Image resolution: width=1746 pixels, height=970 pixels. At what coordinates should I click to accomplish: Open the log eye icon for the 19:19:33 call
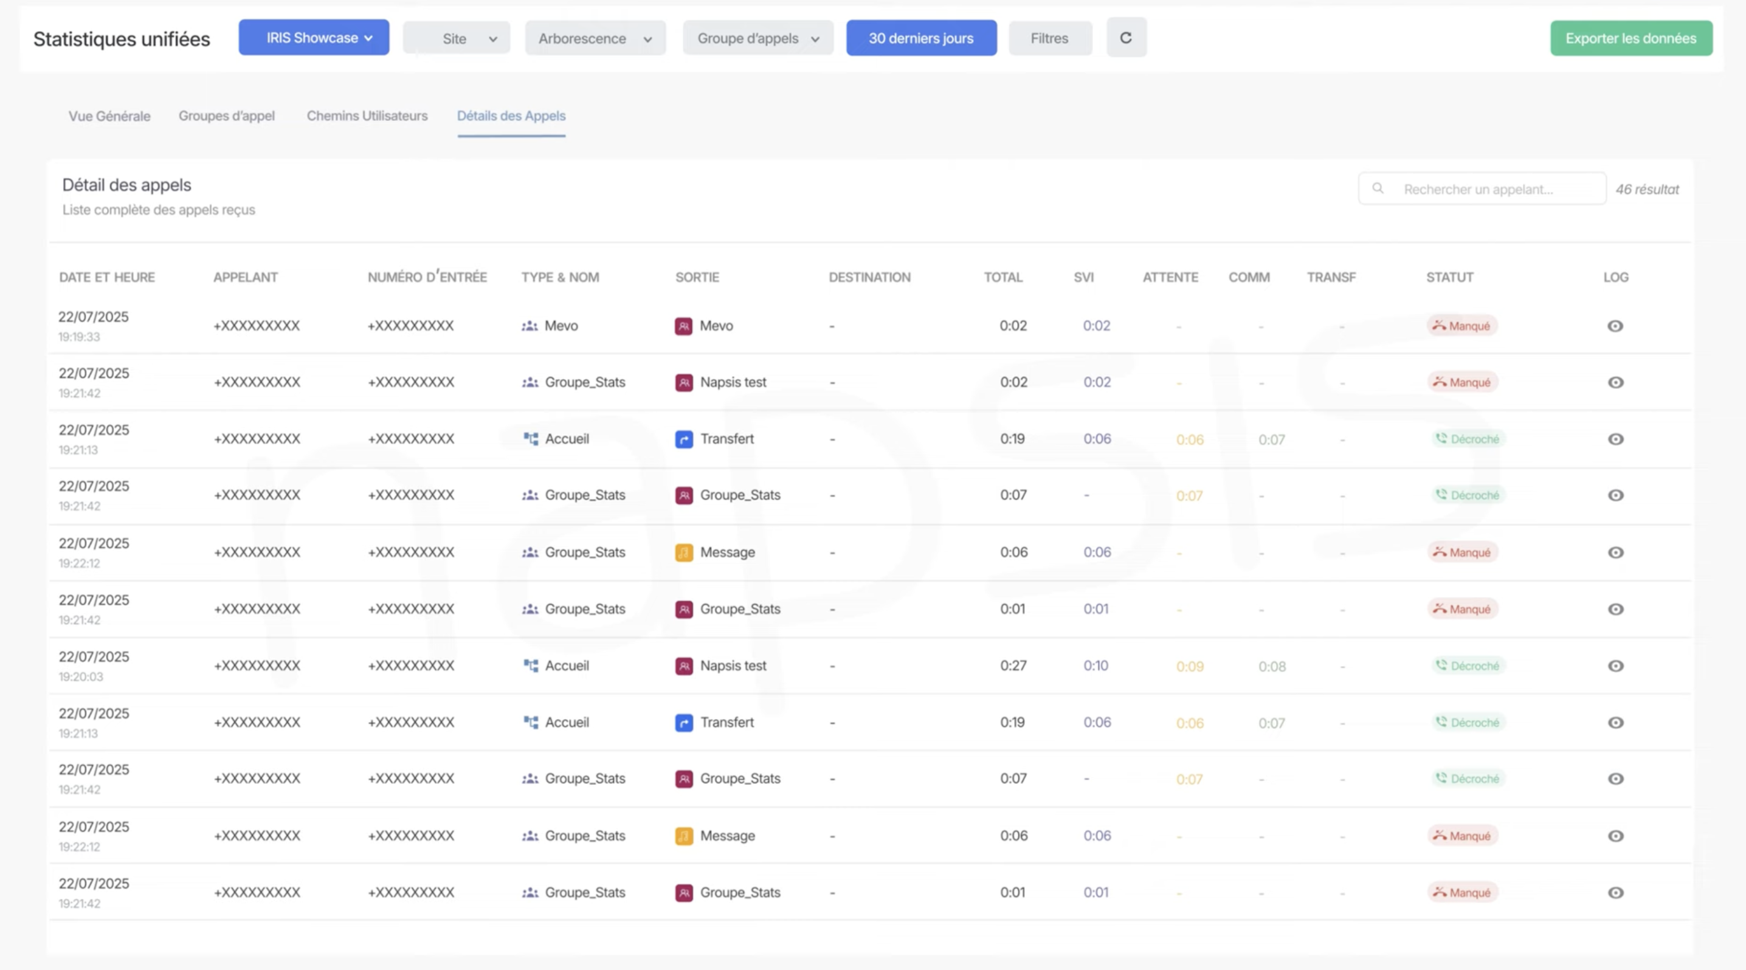pos(1615,326)
